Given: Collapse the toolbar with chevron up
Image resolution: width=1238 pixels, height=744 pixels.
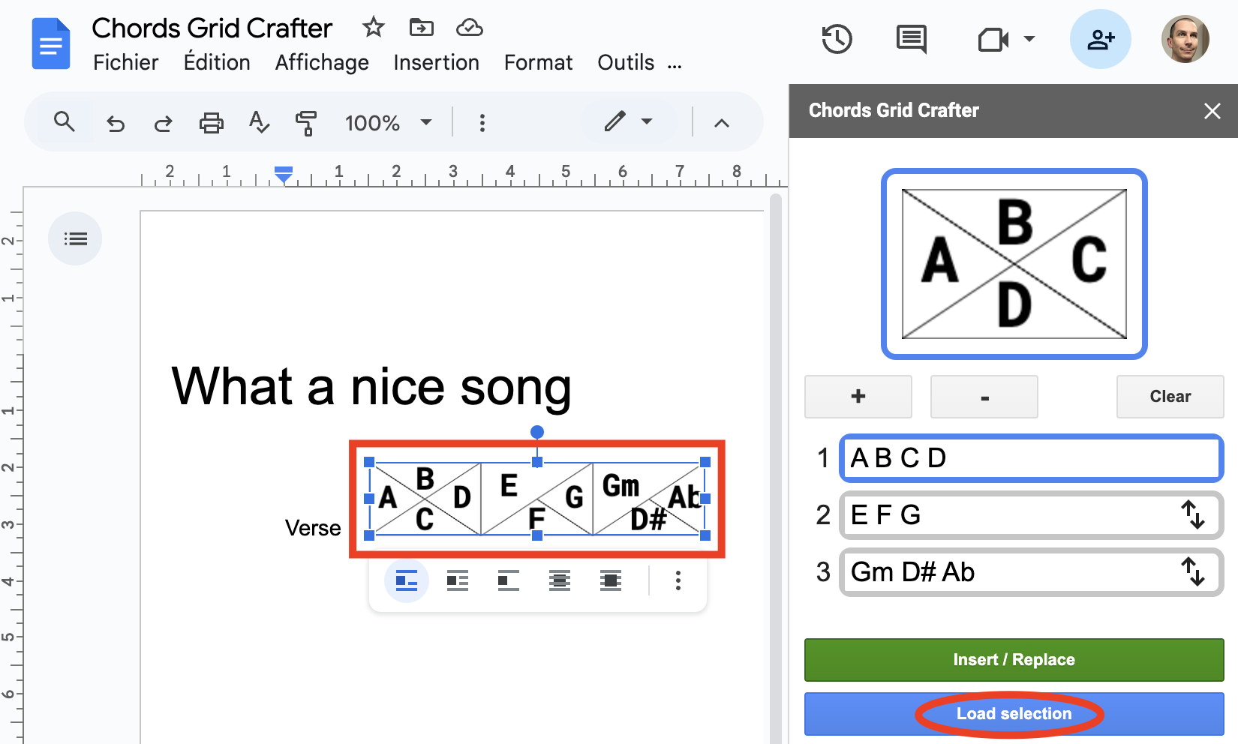Looking at the screenshot, I should pyautogui.click(x=721, y=123).
